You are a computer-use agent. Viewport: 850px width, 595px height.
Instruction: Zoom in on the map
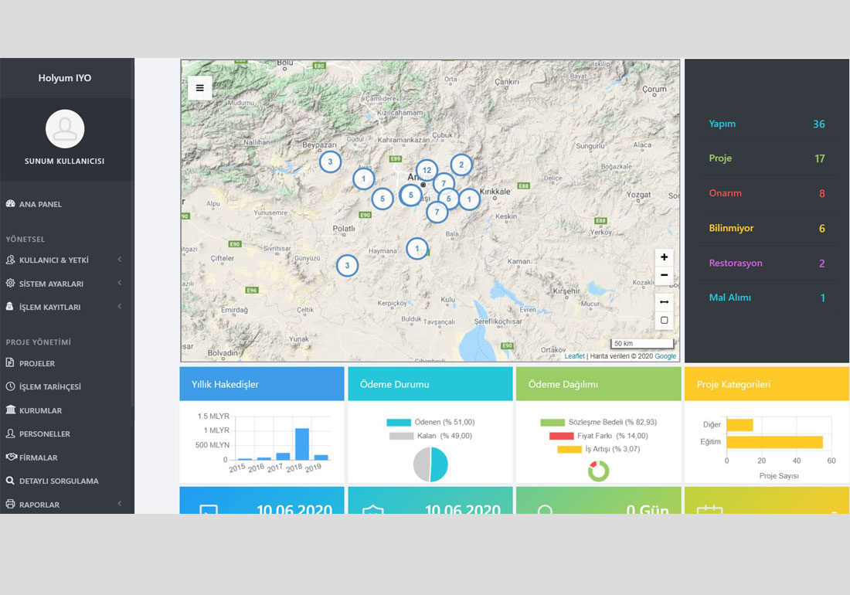[x=664, y=257]
